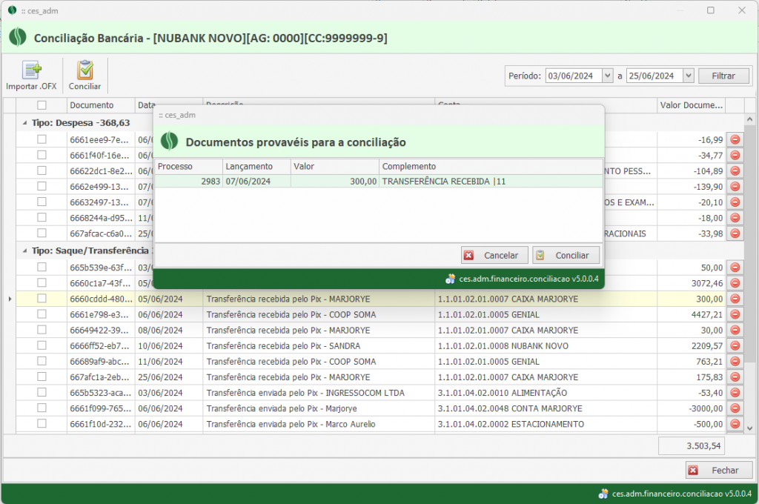Screen dimensions: 759x504
Task: Confirm with Conciliar button in dialog
Action: click(566, 255)
